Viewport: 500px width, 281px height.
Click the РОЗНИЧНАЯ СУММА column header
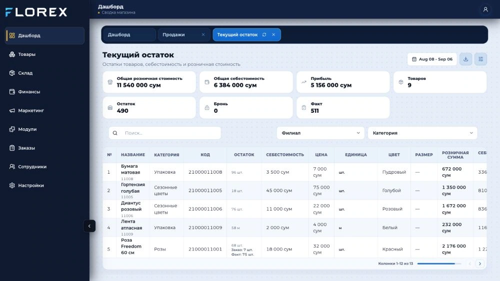[455, 155]
